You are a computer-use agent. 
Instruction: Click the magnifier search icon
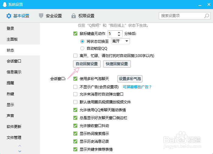click(207, 16)
